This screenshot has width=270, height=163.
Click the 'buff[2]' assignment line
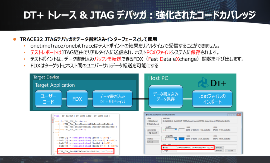pos(86,143)
